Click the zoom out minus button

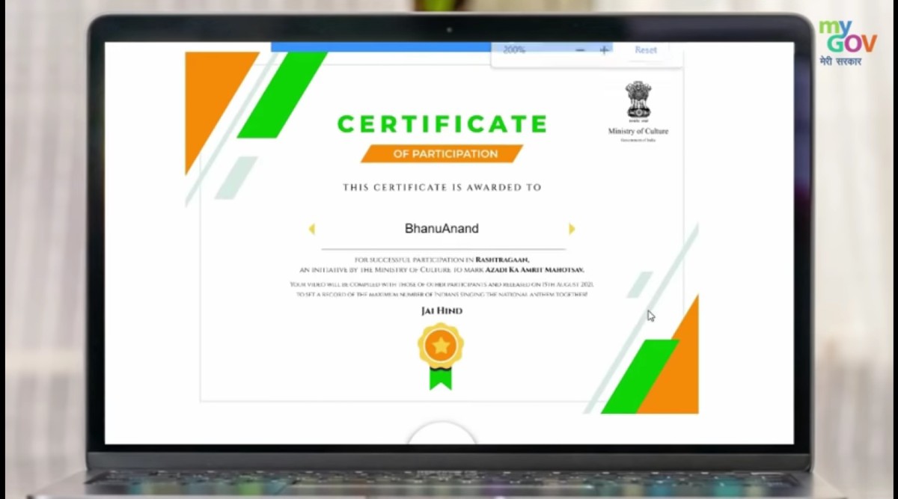click(580, 50)
